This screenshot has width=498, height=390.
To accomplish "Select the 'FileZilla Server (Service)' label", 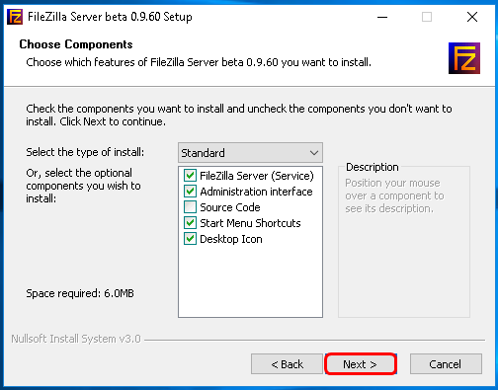I will point(257,176).
